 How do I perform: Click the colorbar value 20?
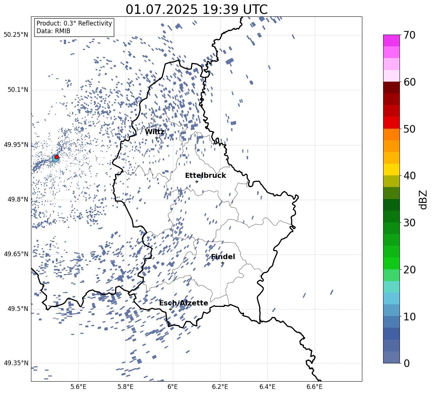point(409,270)
